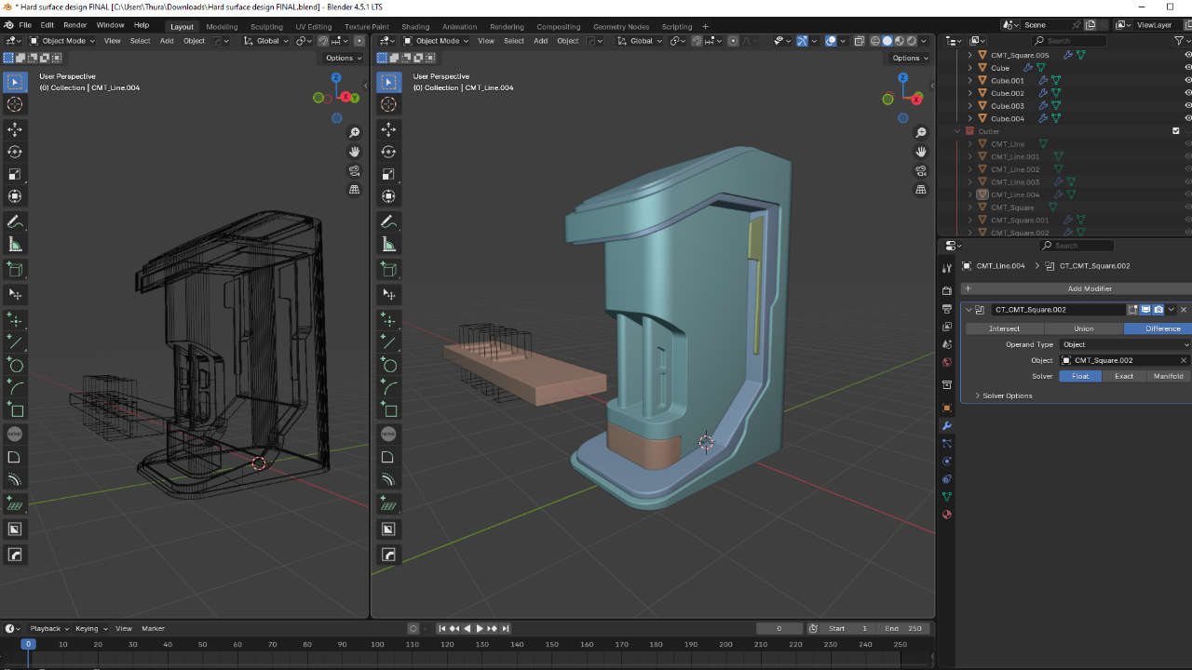Uncheck the Cutter collection checkbox
The image size is (1192, 670).
[1175, 131]
